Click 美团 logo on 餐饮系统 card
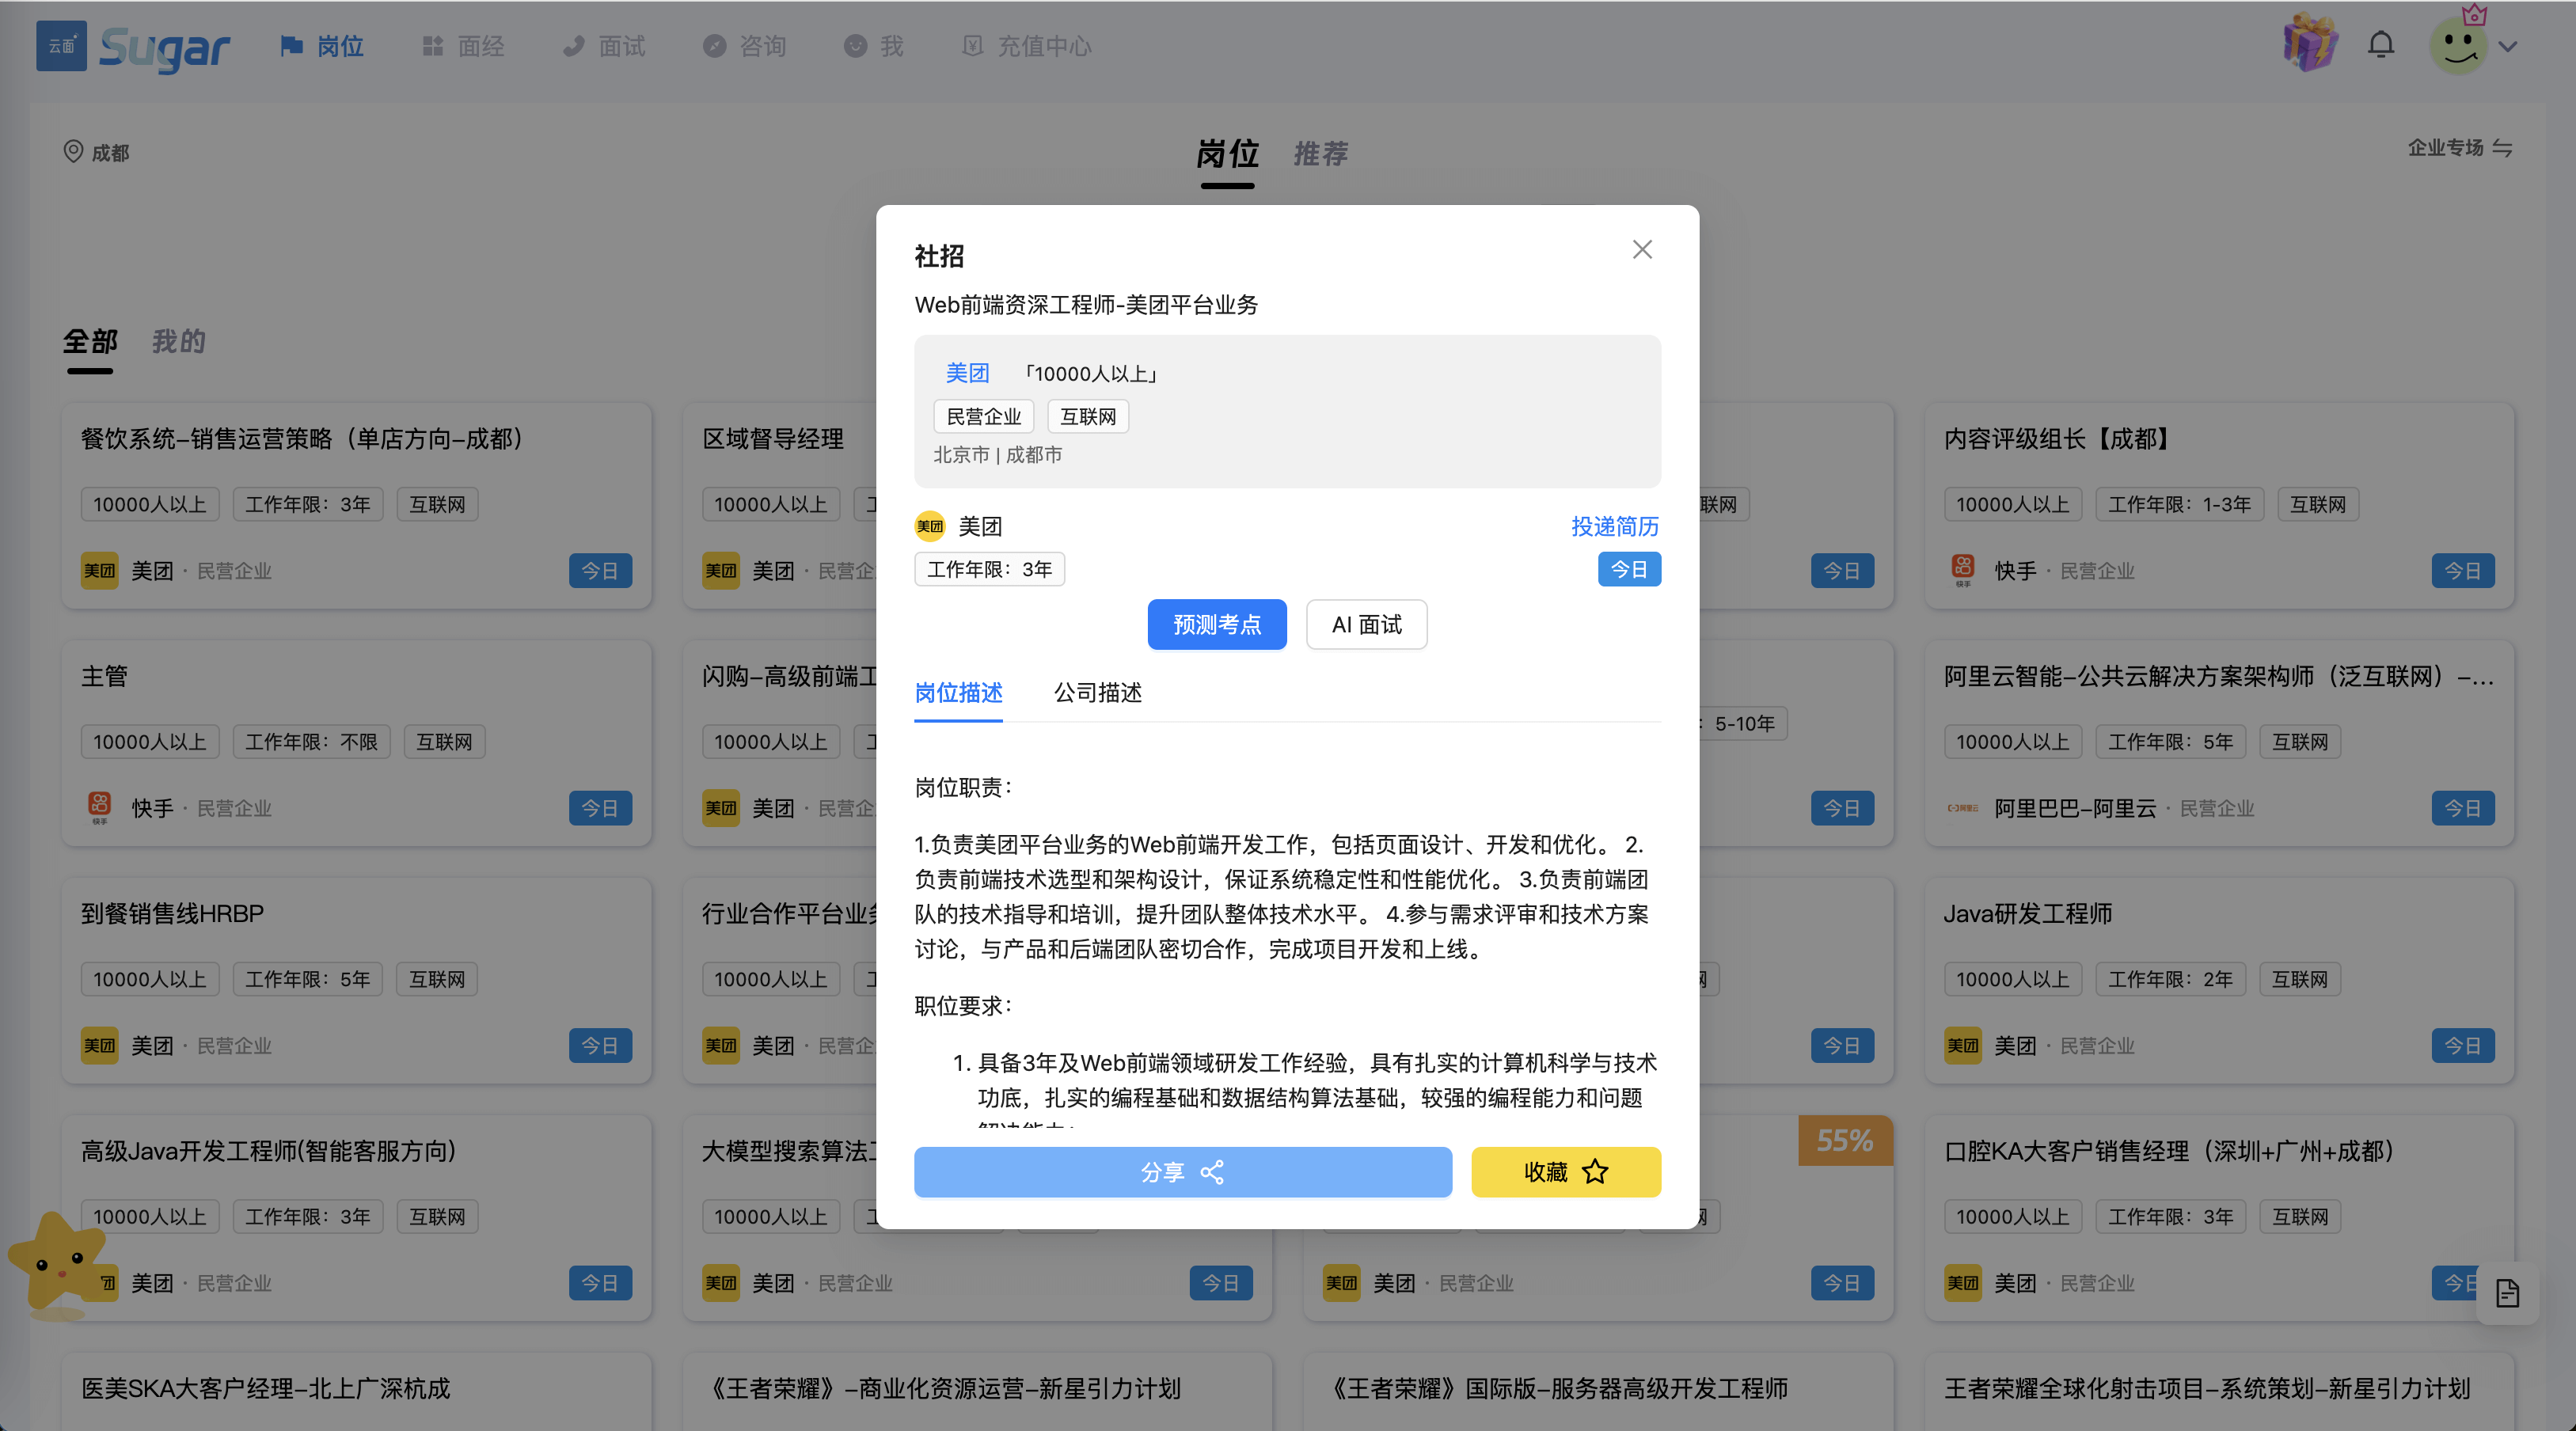 point(99,570)
